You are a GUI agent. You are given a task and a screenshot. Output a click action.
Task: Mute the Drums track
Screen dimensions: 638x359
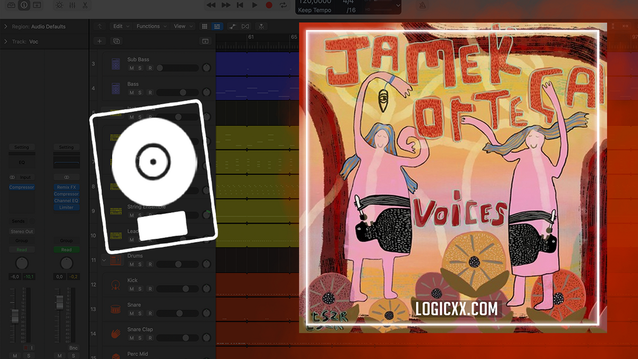click(131, 264)
